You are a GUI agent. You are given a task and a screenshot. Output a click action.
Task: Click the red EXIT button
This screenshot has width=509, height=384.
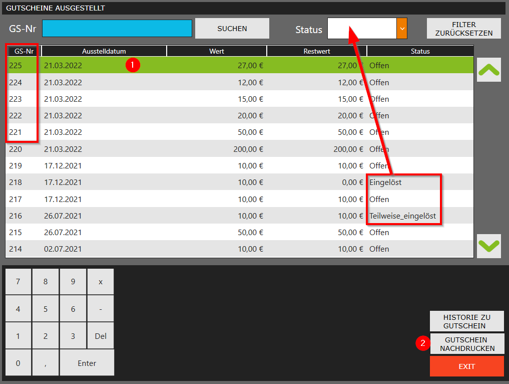467,366
